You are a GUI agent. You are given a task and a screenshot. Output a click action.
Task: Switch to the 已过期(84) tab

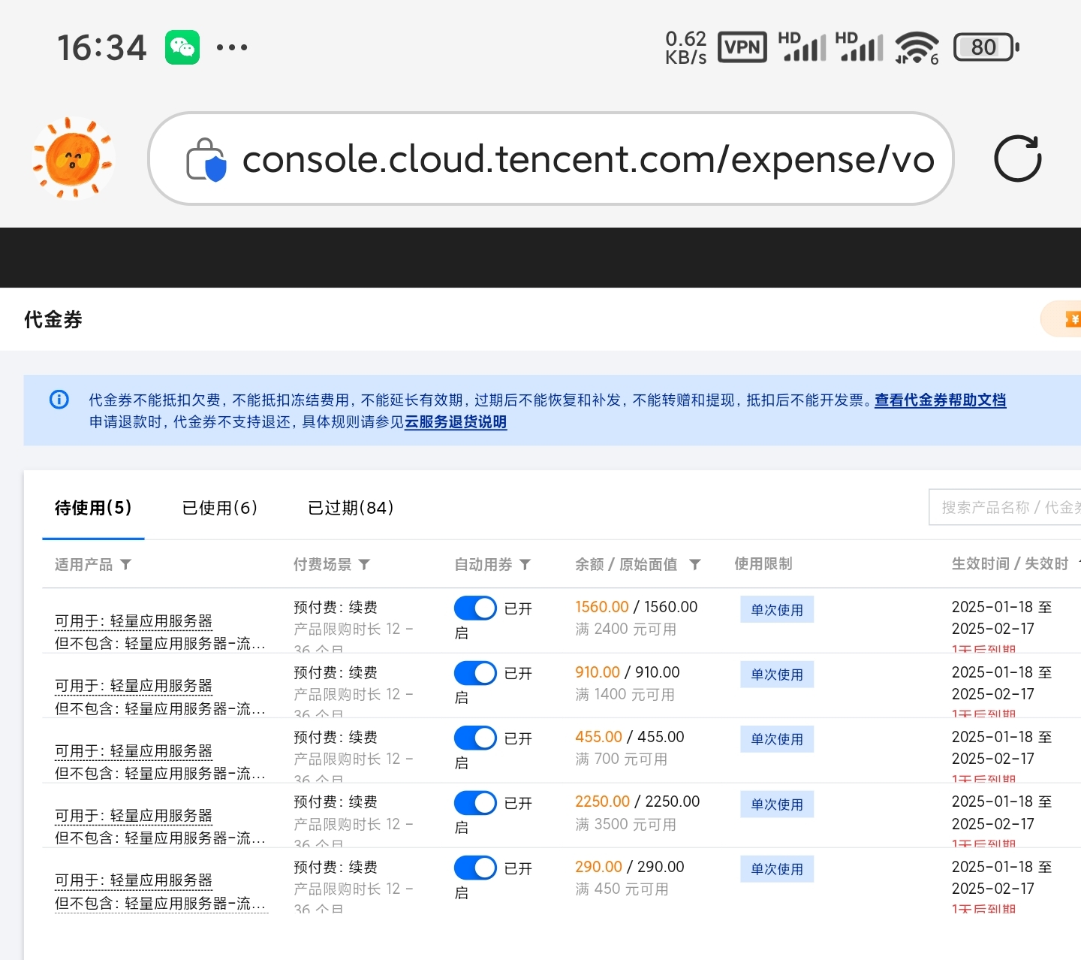point(351,508)
